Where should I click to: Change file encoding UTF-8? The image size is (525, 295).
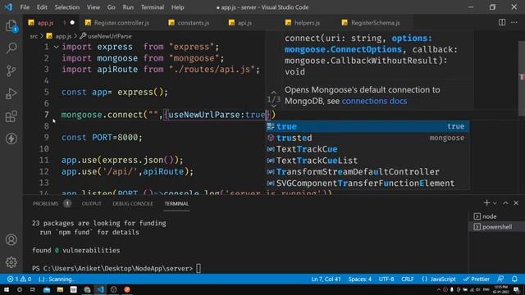click(x=386, y=279)
